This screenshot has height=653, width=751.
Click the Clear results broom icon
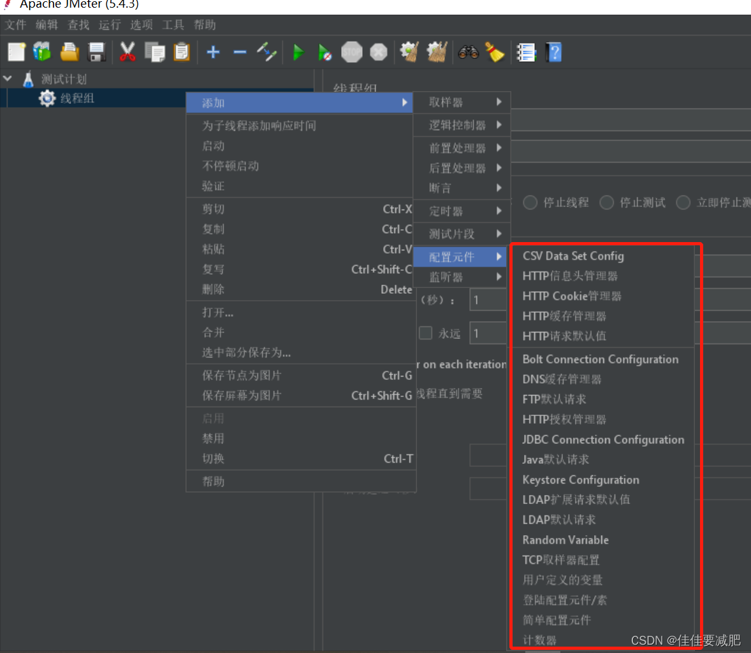click(x=409, y=52)
